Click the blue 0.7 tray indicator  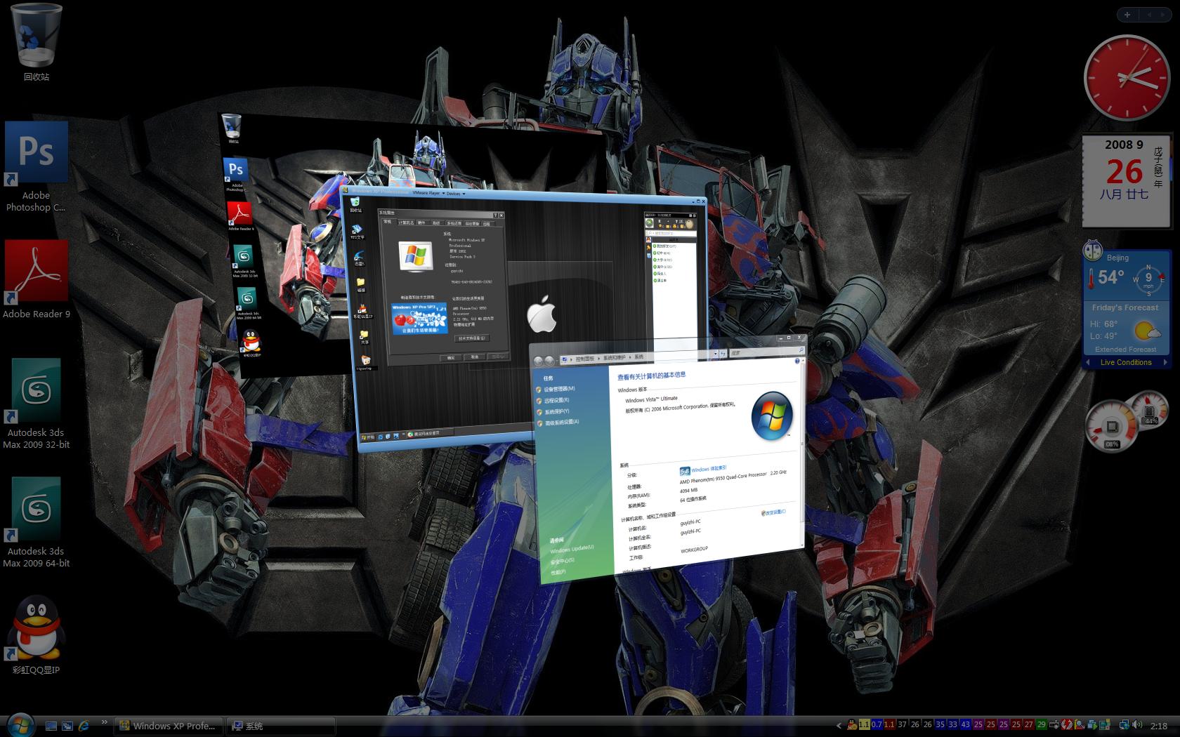point(877,724)
